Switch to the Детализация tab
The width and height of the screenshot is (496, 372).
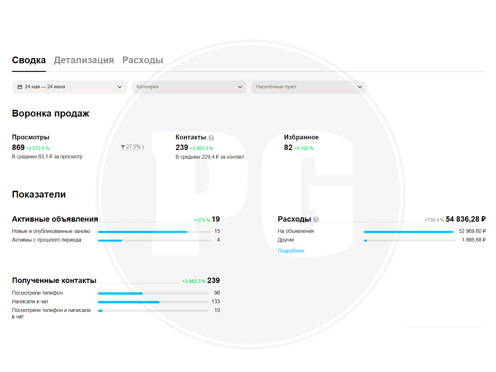pos(84,60)
